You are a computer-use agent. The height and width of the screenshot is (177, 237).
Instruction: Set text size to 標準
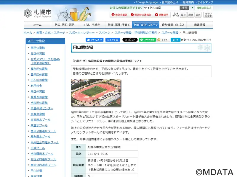[190, 15]
